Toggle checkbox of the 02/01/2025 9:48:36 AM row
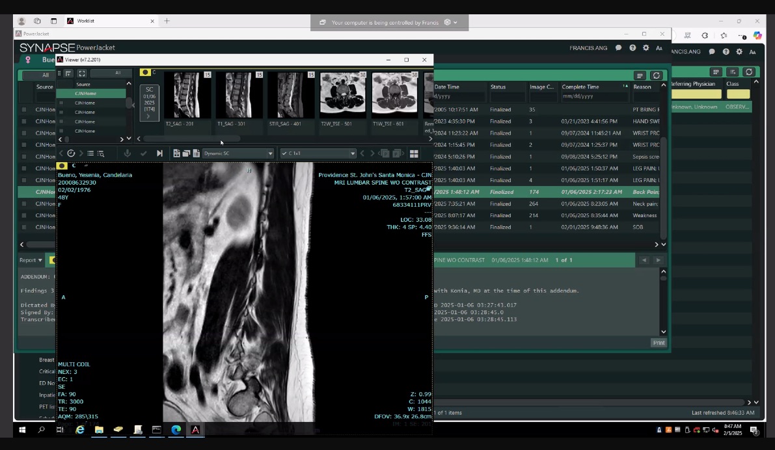 23,227
